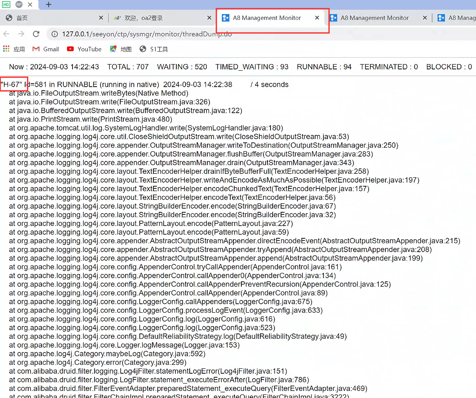Image resolution: width=476 pixels, height=398 pixels.
Task: Click Logger.logMessage(Logger.java:153) line
Action: pos(125,345)
